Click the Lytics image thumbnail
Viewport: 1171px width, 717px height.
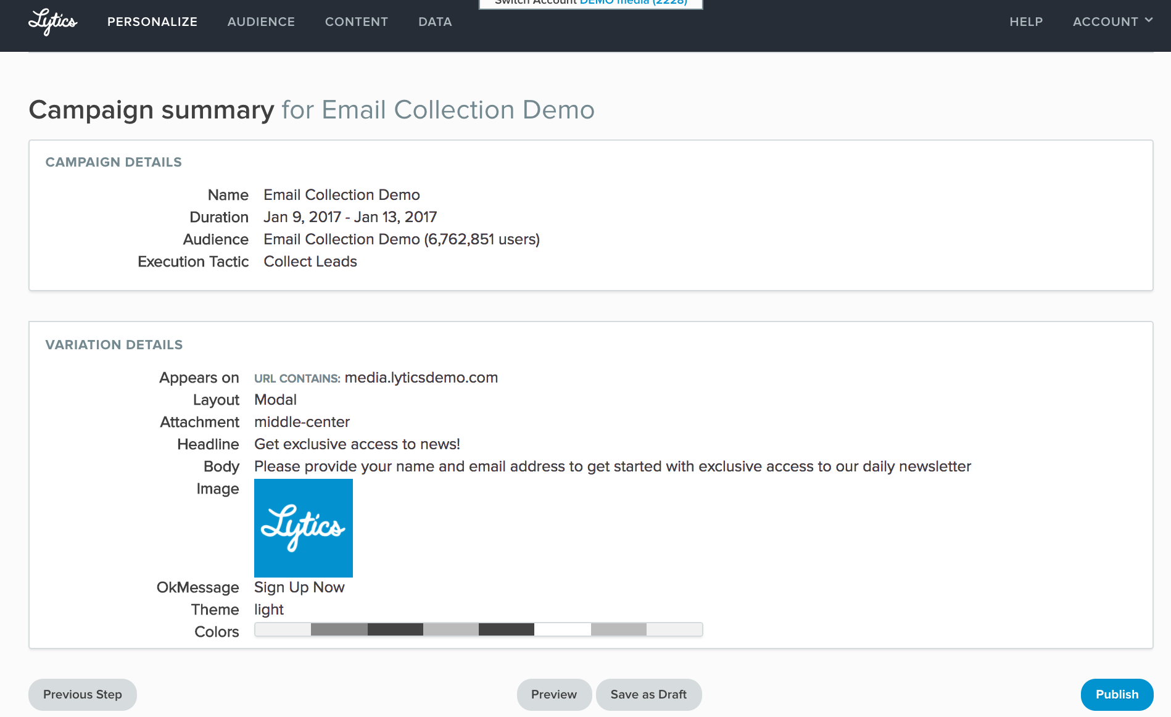pos(304,528)
